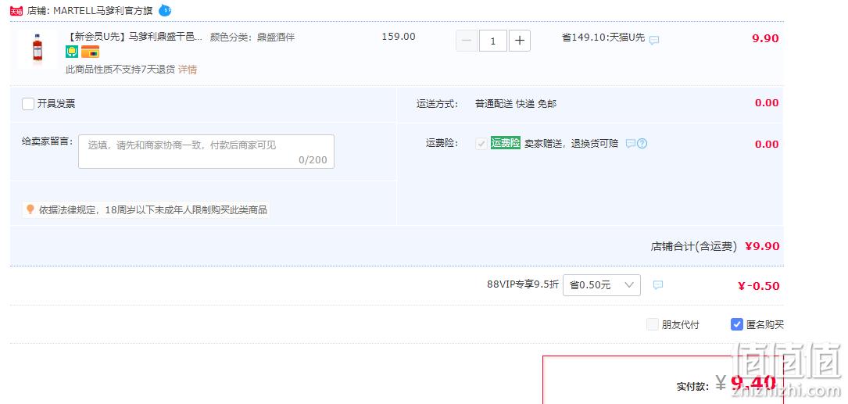
Task: Click comment icon next to 88VIP discount dropdown
Action: pos(657,285)
